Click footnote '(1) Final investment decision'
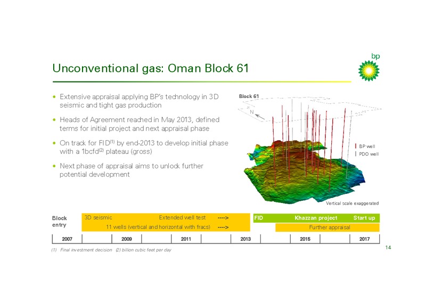Screen dimensions: 426x301 click(81, 250)
